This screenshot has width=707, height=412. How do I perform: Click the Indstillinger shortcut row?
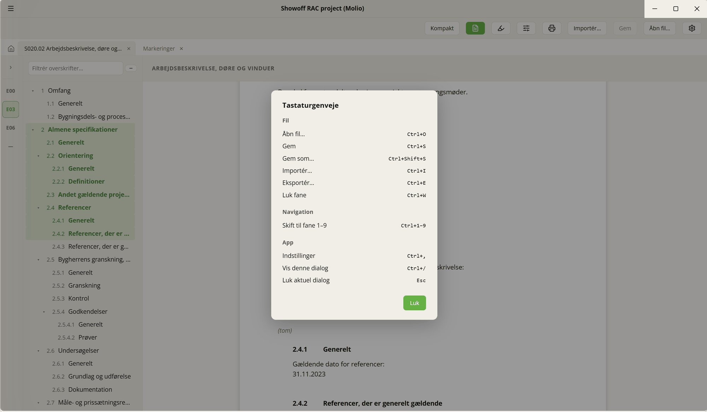[354, 256]
